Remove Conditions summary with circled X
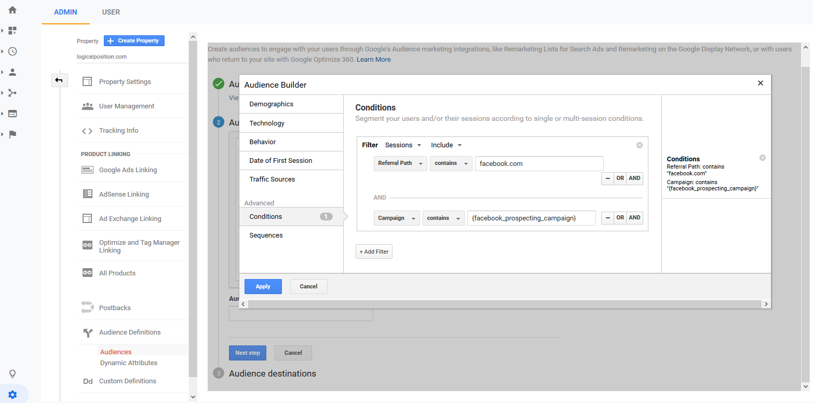 point(763,158)
